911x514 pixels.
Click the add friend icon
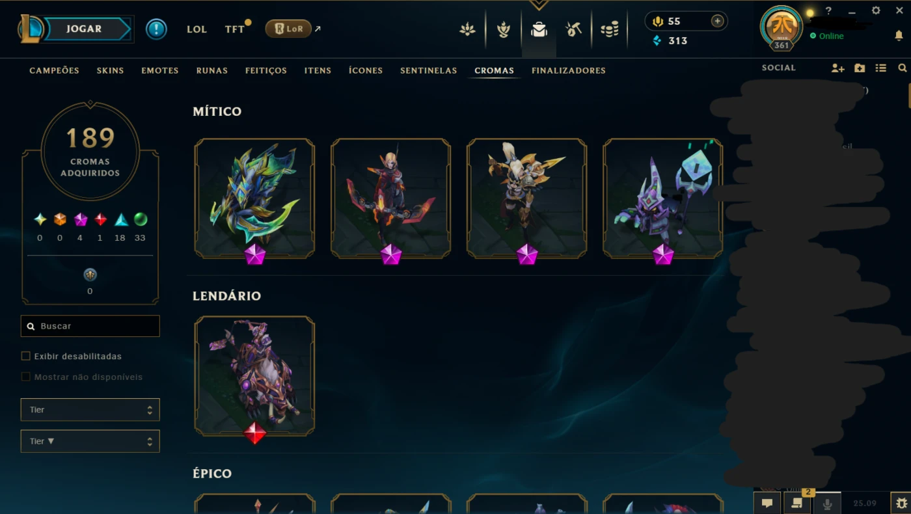coord(838,68)
